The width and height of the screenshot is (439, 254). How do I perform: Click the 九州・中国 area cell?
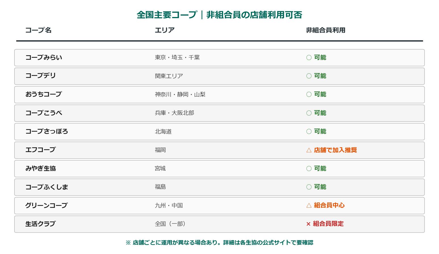169,205
